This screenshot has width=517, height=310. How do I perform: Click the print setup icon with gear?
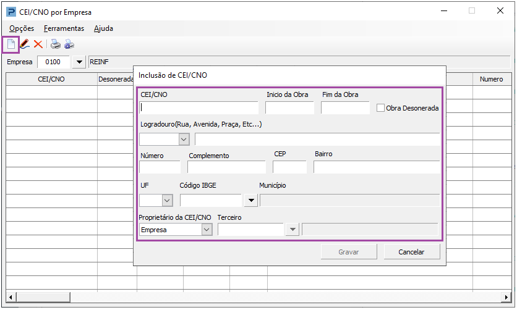pyautogui.click(x=69, y=44)
